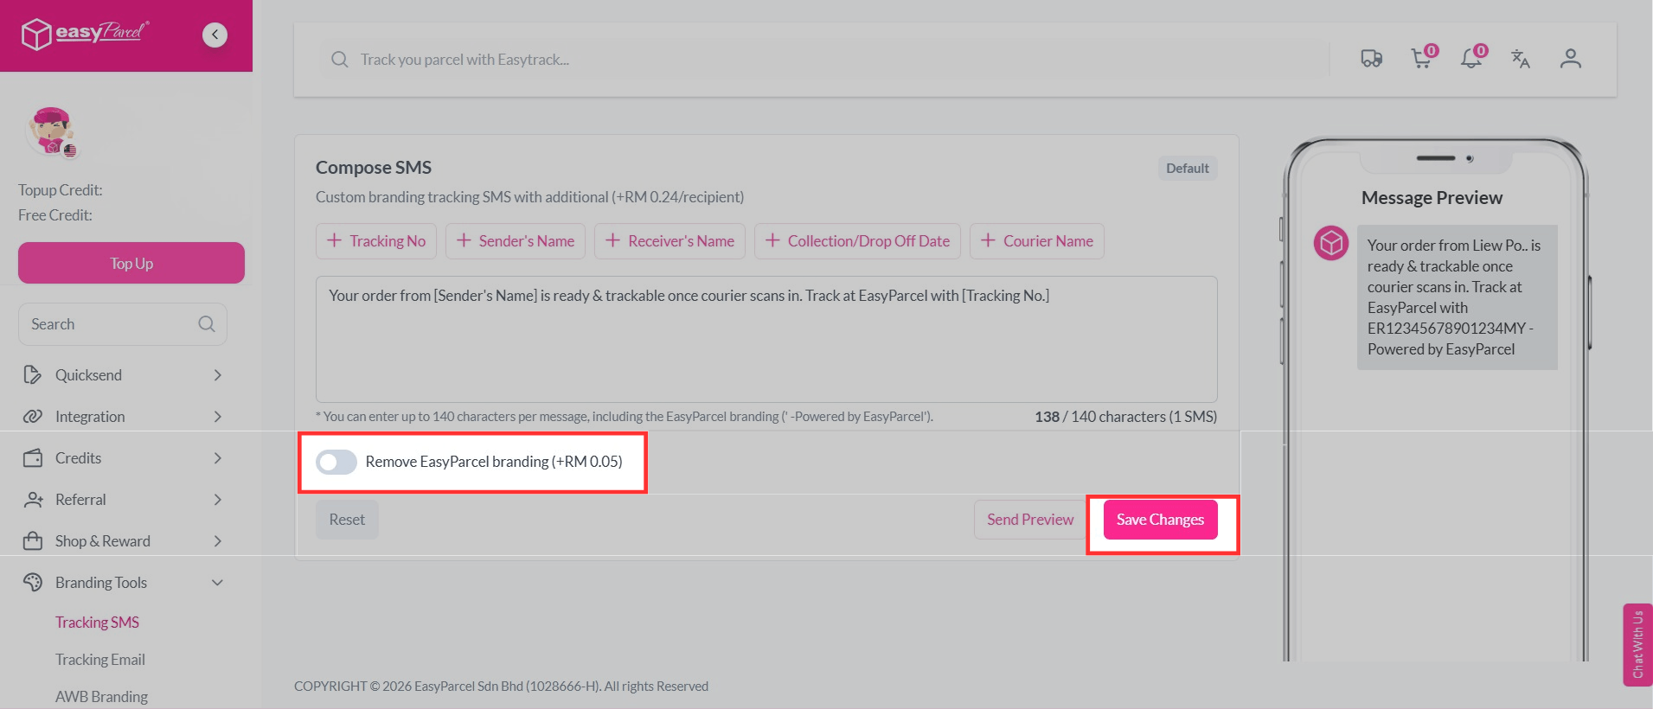This screenshot has height=709, width=1653.
Task: Toggle Remove EasyParcel branding switch
Action: (336, 462)
